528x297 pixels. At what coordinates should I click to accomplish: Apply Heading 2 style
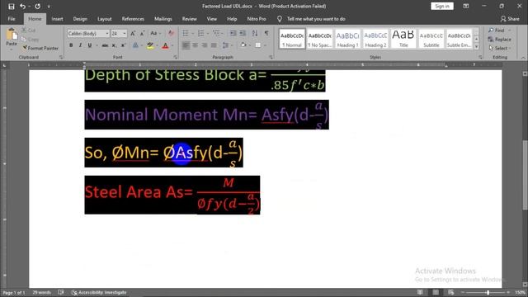(x=375, y=39)
